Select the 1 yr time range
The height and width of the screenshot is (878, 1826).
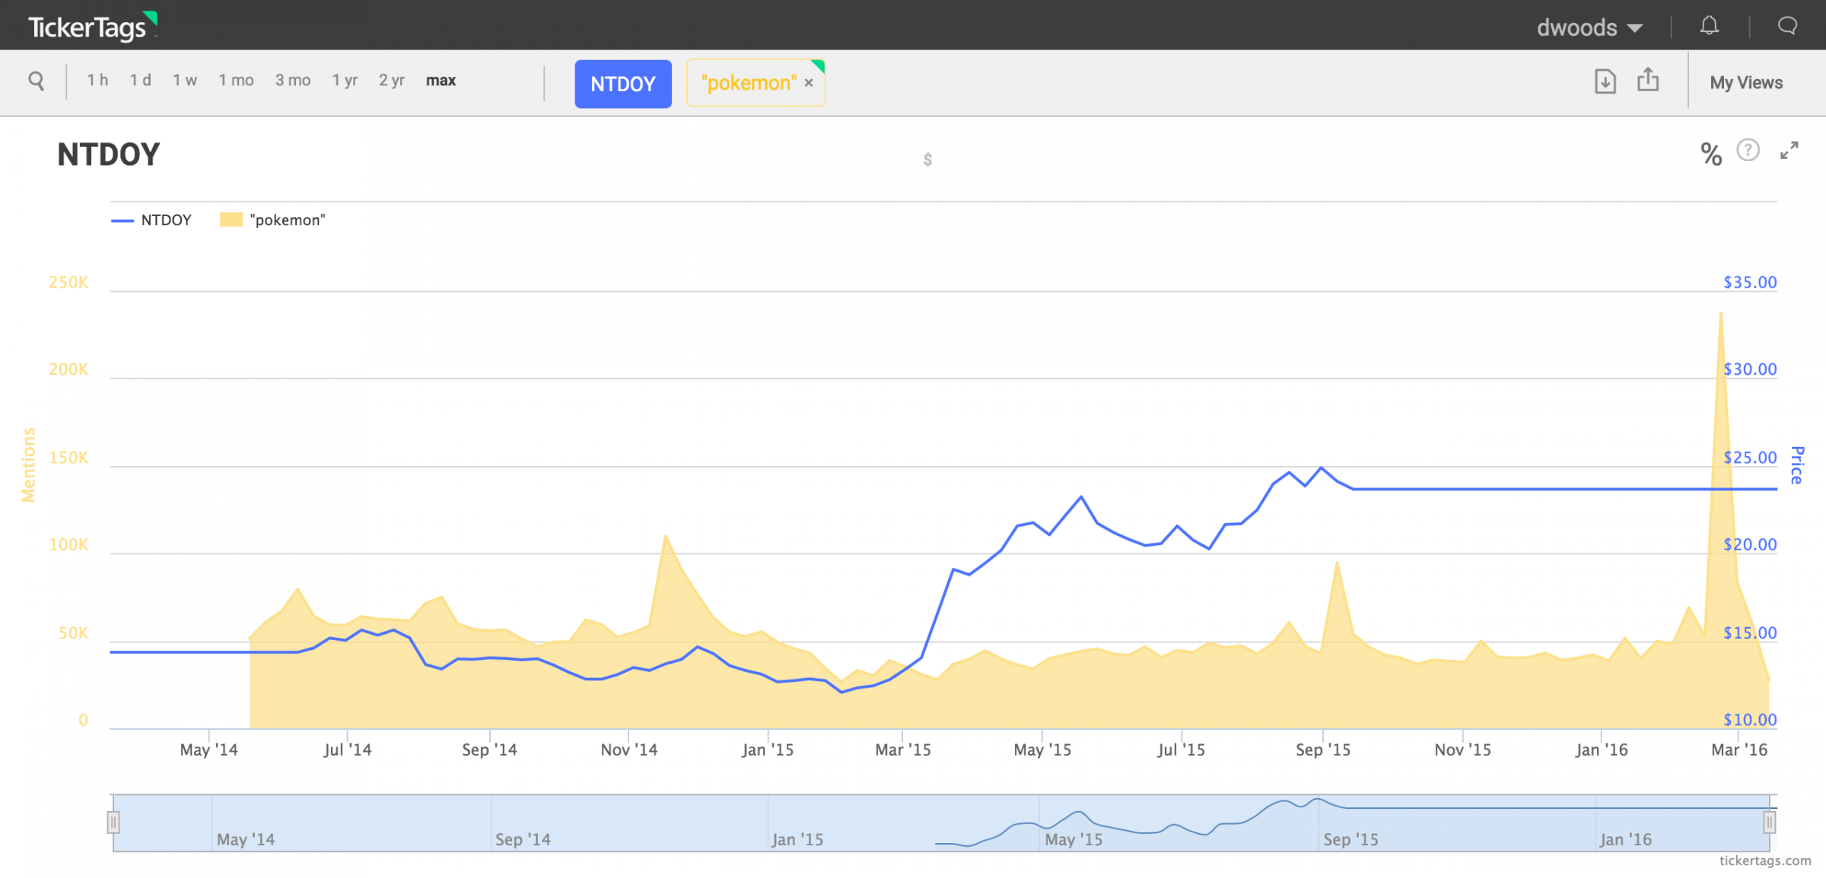tap(345, 80)
